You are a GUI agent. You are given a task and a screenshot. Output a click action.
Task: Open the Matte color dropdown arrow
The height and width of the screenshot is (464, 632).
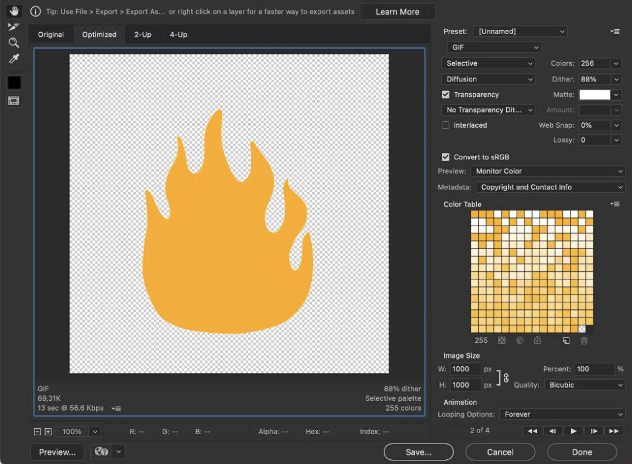[616, 95]
